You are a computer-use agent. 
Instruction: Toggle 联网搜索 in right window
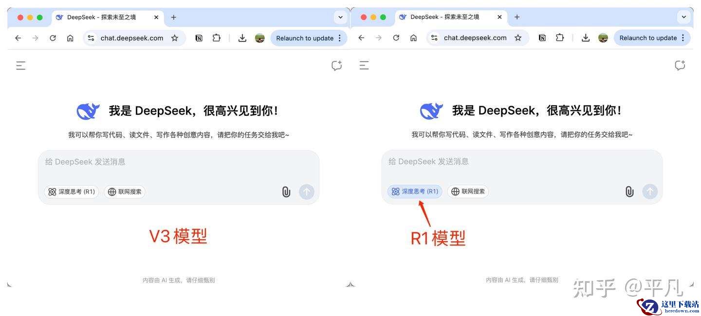point(468,192)
